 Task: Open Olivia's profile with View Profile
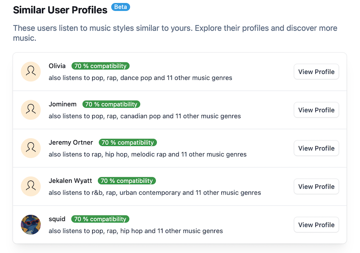(316, 72)
